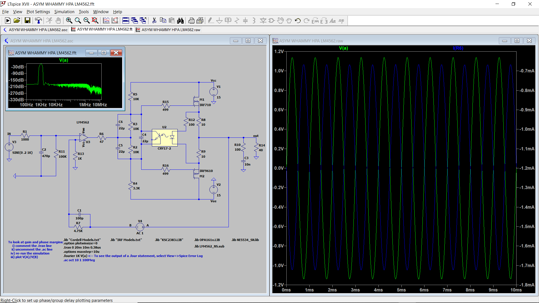Viewport: 539px width, 303px height.
Task: Click the Place ground symbol icon
Action: (220, 20)
